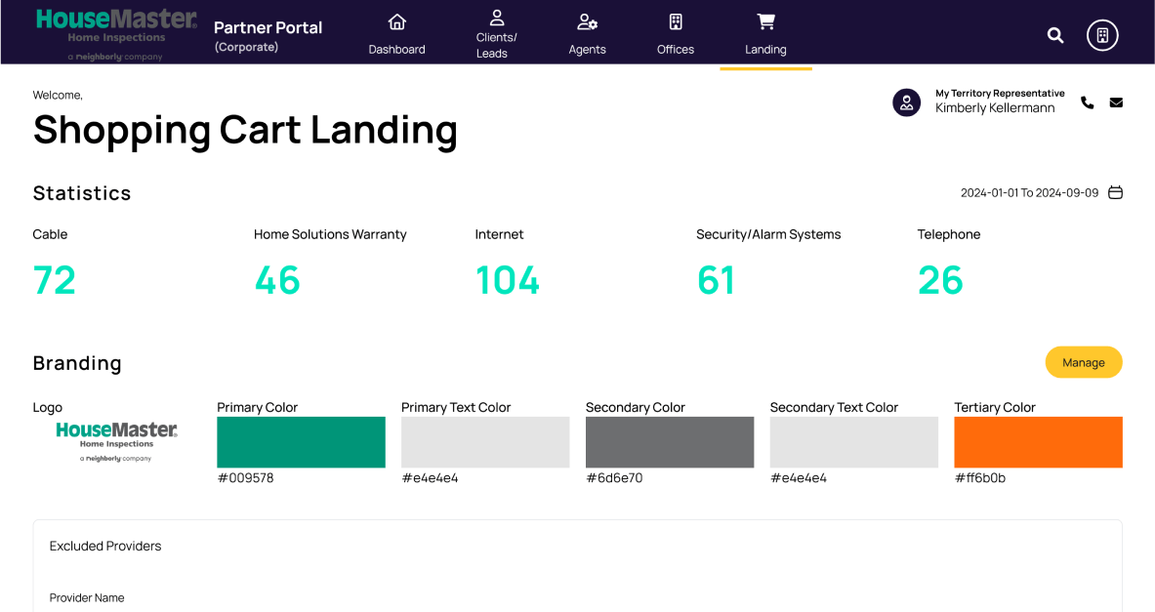The image size is (1155, 612).
Task: Click the Agents icon in navigation
Action: coord(587,20)
